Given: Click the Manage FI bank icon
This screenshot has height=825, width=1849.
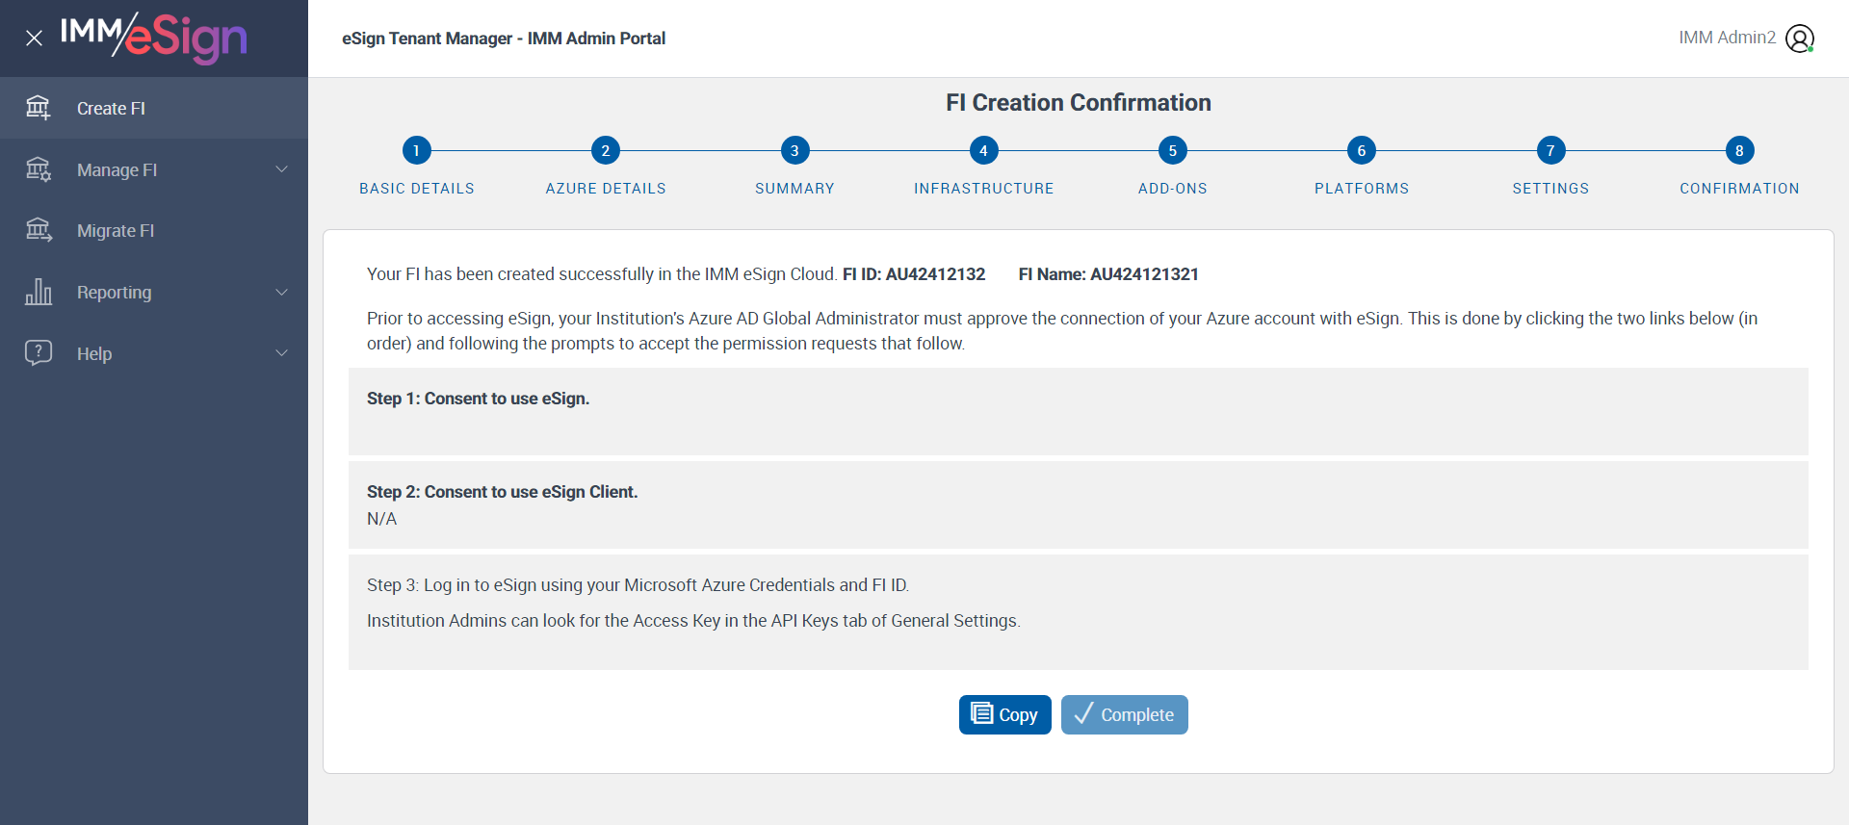Looking at the screenshot, I should [39, 169].
